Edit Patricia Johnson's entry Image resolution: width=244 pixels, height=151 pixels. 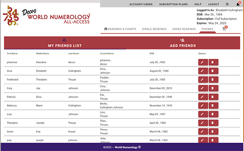[x=203, y=97]
